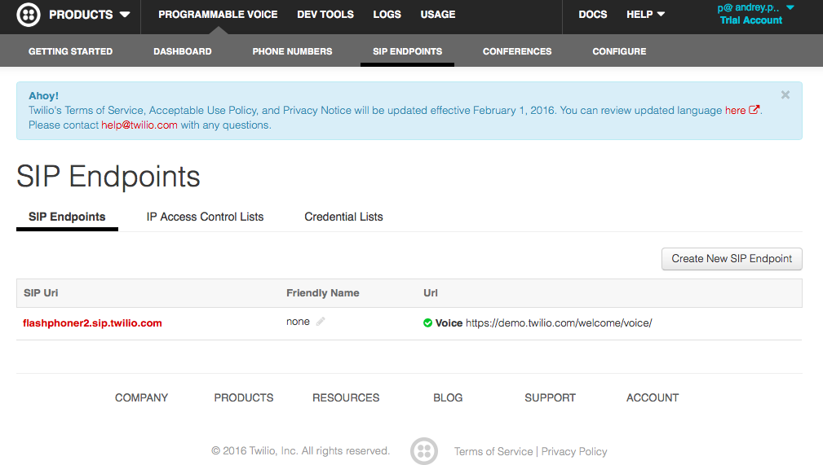Select the SIP ENDPOINTS navigation tab
Screen dimensions: 823x465
[x=407, y=51]
